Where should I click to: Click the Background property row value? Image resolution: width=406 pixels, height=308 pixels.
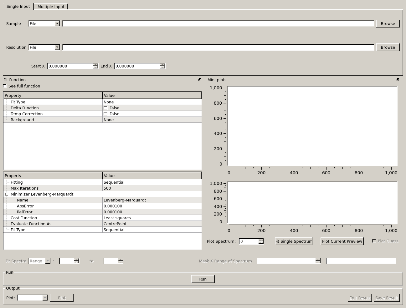click(152, 120)
